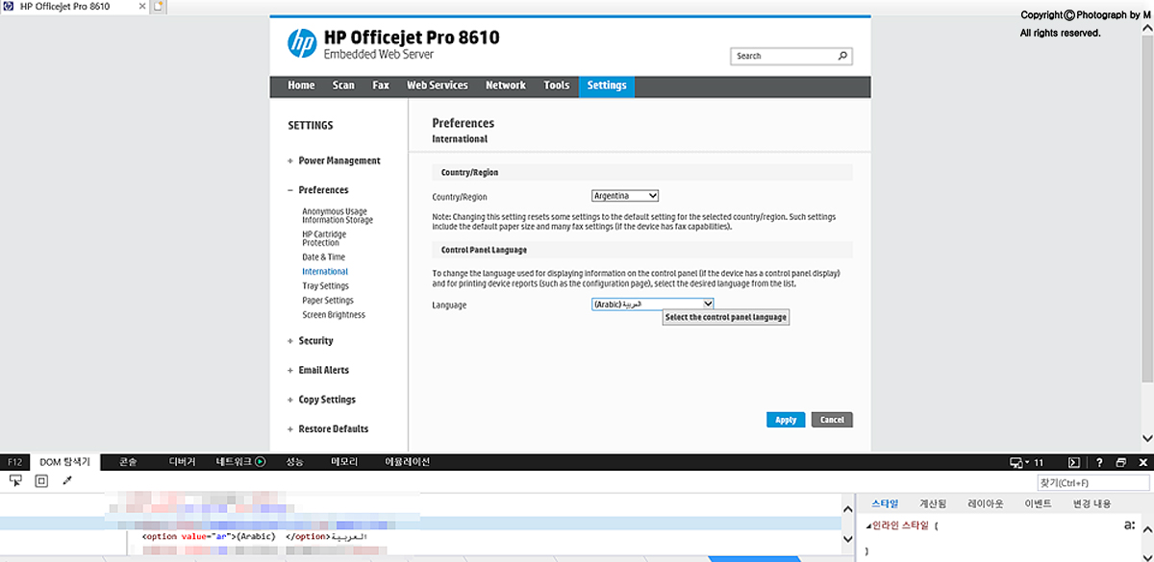This screenshot has width=1154, height=562.
Task: Open the Language dropdown showing Arabic
Action: [x=653, y=304]
